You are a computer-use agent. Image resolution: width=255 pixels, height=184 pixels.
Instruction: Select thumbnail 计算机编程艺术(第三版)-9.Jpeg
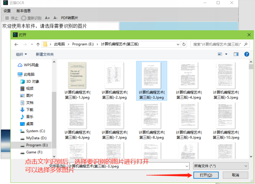coord(189,121)
